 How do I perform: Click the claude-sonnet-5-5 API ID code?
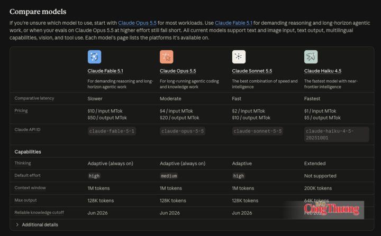pos(258,131)
